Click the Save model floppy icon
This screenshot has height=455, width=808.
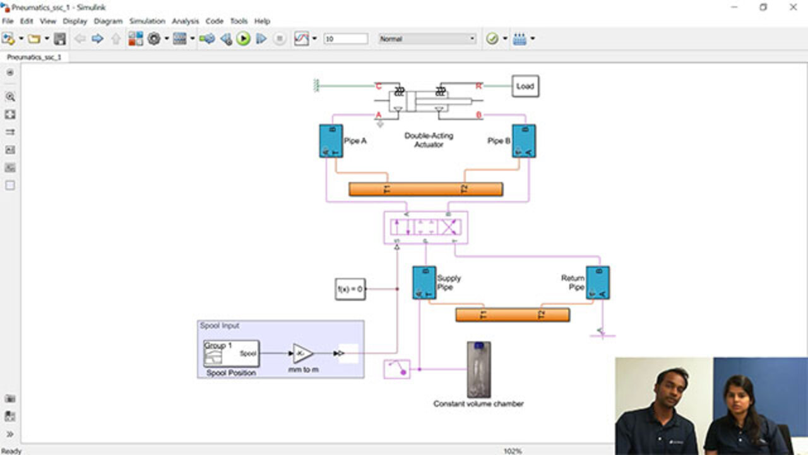tap(60, 39)
